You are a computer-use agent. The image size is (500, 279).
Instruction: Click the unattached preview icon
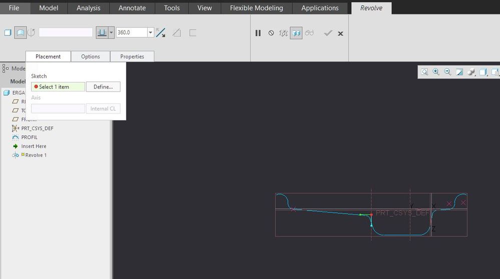tap(283, 33)
